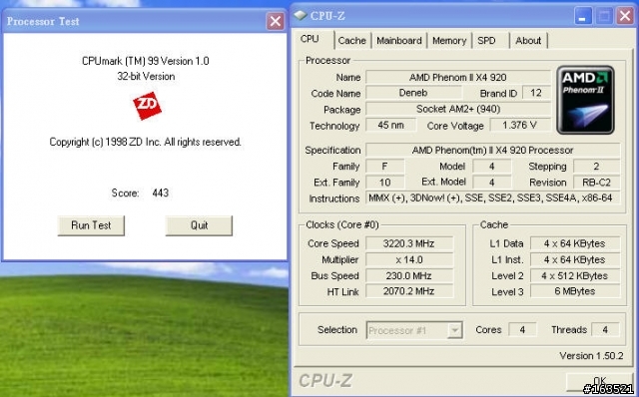639x397 pixels.
Task: Click the Technology value 45 nm
Action: pyautogui.click(x=390, y=125)
